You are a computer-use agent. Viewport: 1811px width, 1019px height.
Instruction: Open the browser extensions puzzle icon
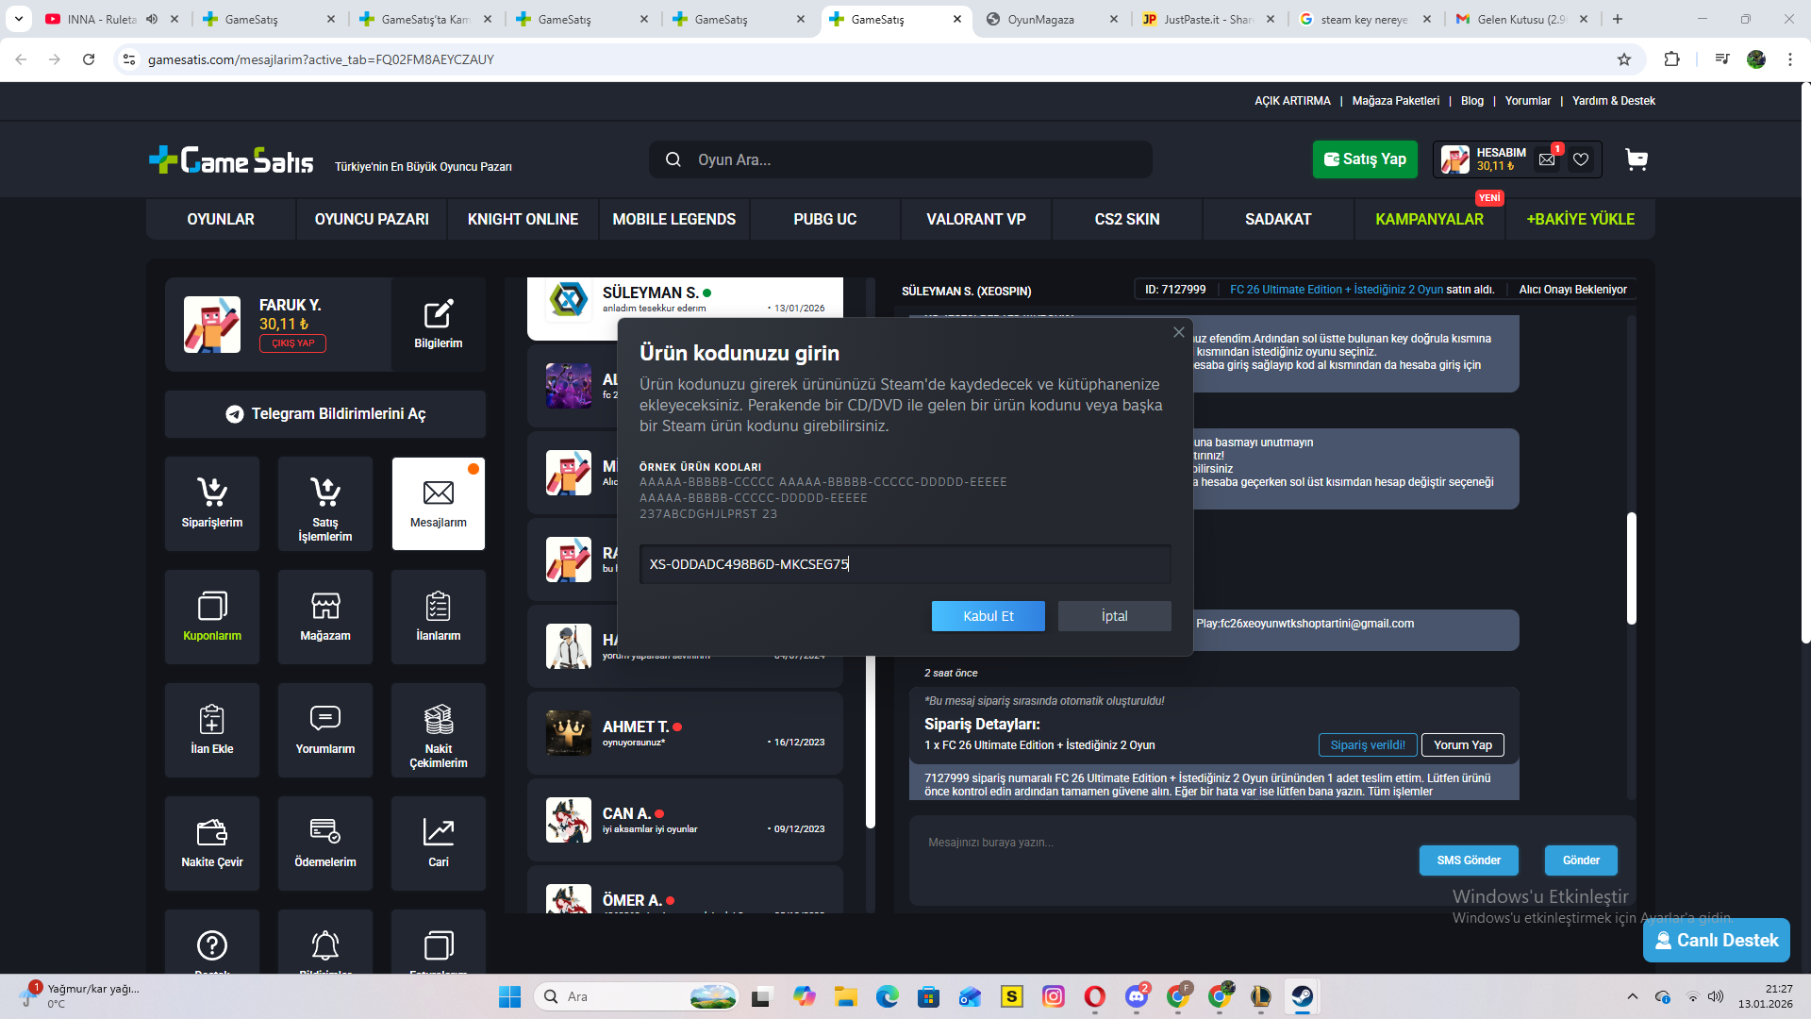click(1671, 59)
